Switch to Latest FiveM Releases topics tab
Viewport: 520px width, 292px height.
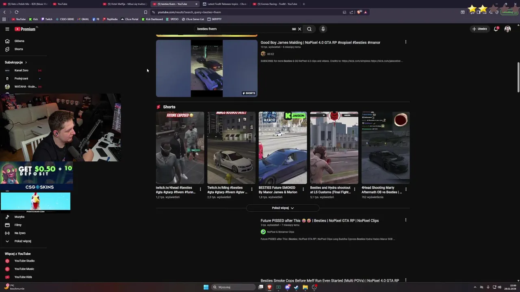pyautogui.click(x=224, y=4)
